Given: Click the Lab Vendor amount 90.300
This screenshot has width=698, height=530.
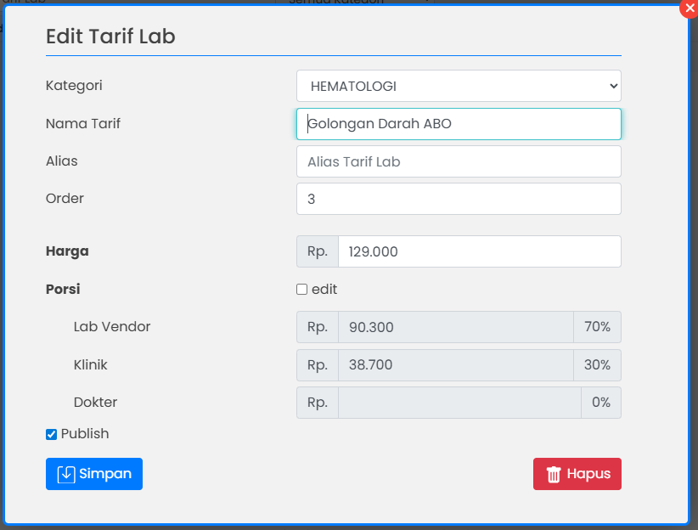Looking at the screenshot, I should click(455, 327).
